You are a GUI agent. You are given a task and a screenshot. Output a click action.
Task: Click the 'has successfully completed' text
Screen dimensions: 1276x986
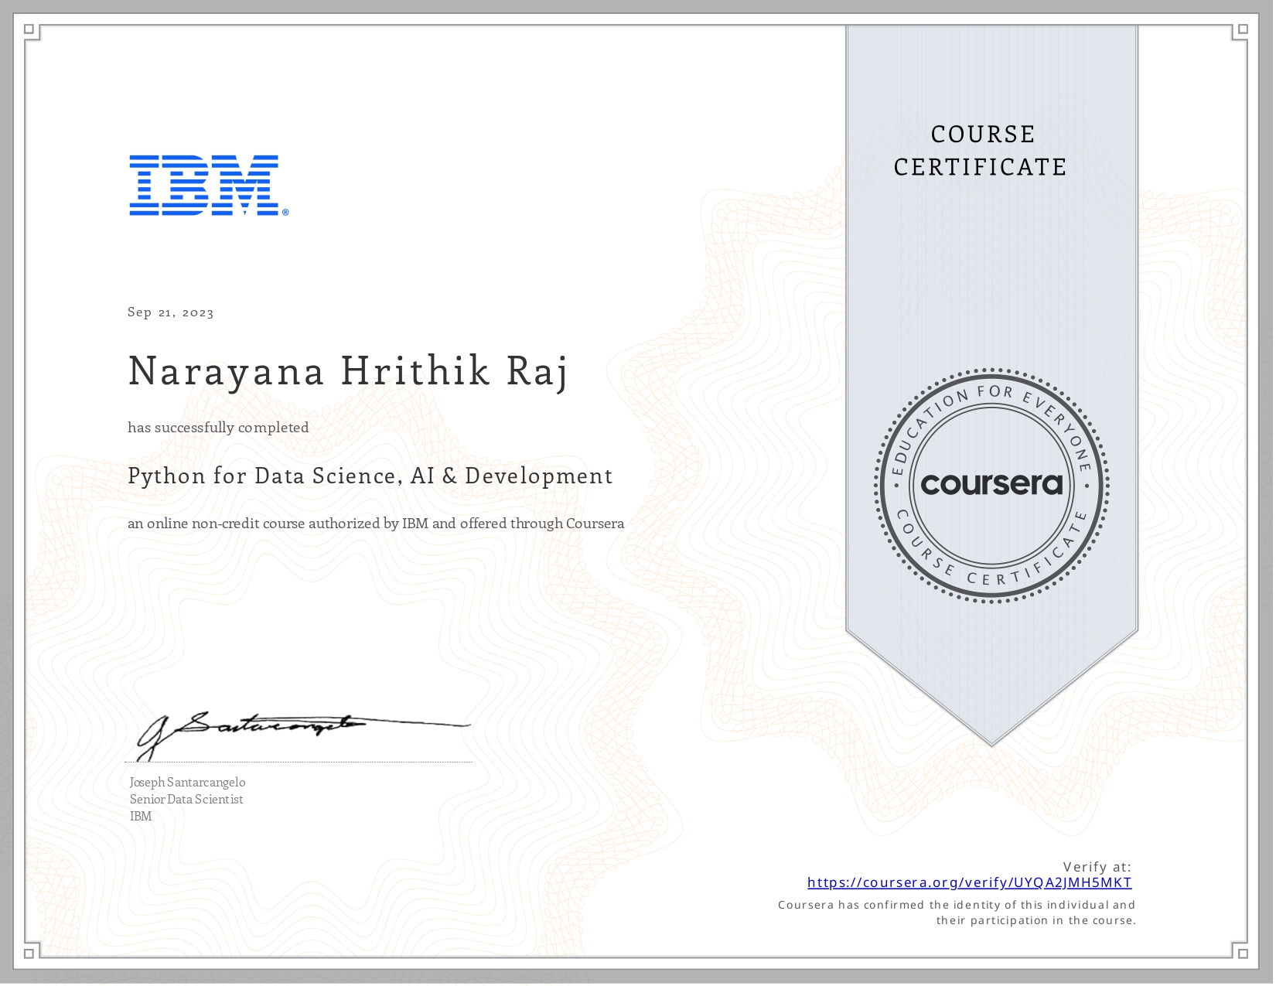pos(217,427)
